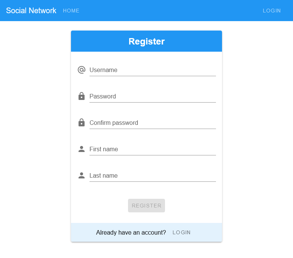Select the Confirm password field
293x258 pixels.
(x=153, y=123)
